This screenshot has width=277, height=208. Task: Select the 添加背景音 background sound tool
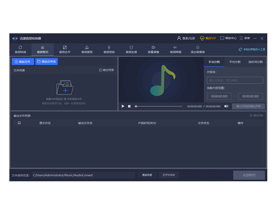(198, 49)
